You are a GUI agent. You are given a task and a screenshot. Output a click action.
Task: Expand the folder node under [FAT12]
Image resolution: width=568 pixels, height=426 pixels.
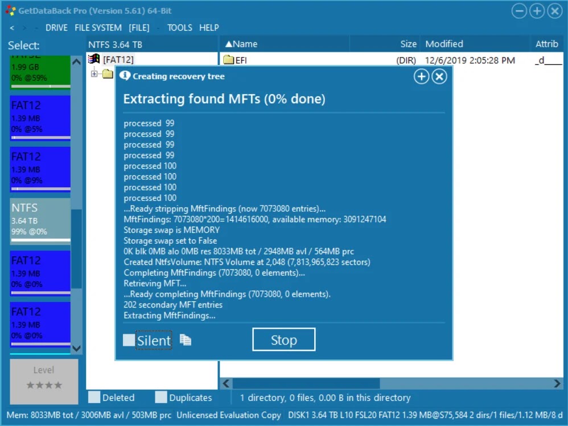[94, 74]
